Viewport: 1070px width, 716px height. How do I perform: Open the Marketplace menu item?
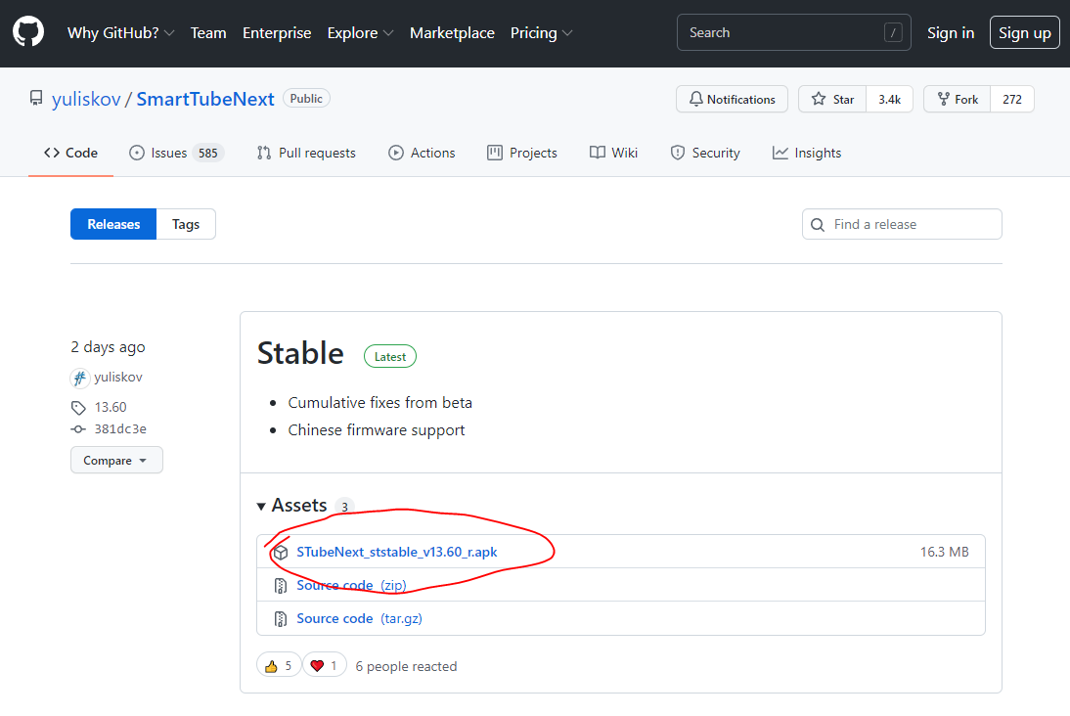(x=452, y=32)
